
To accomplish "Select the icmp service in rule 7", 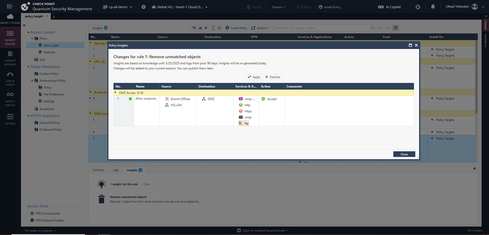I will click(247, 99).
